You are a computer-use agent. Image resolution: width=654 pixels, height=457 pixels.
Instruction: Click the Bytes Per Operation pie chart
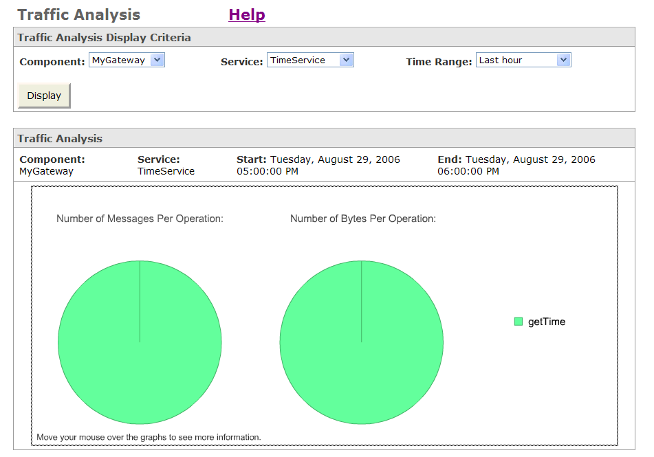click(x=362, y=342)
